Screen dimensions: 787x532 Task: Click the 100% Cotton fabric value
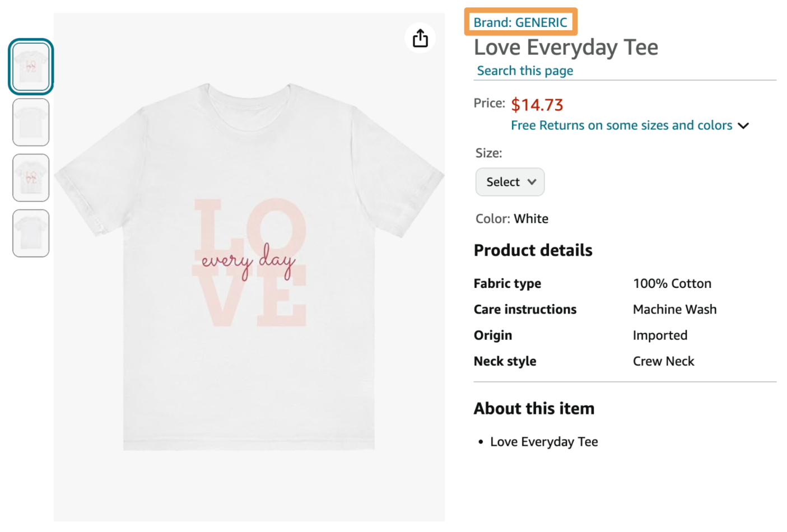click(x=672, y=283)
